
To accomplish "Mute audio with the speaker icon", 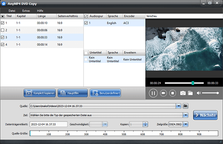I will pyautogui.click(x=198, y=93).
